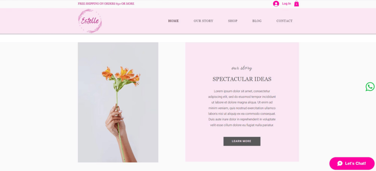Open the shopping bag cart icon

tap(296, 4)
